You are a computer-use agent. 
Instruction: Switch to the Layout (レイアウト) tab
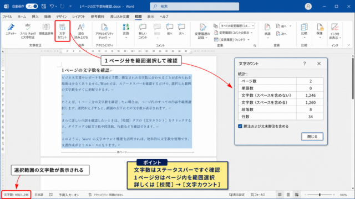click(x=79, y=17)
